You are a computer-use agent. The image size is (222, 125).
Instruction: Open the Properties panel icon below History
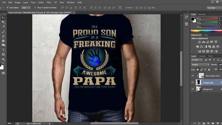[187, 24]
